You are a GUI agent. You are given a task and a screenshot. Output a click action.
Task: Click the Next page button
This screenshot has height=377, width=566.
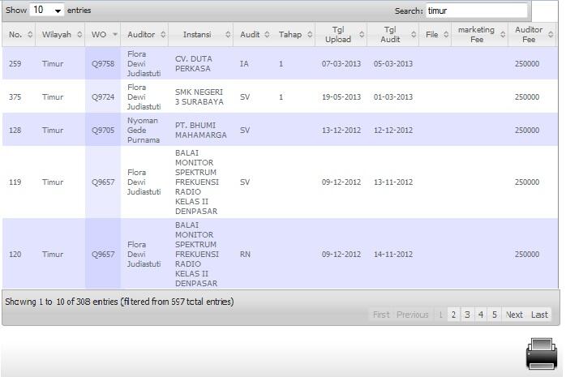coord(514,315)
